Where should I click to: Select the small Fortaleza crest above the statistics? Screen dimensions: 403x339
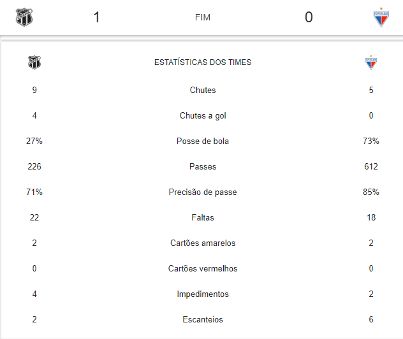click(371, 62)
